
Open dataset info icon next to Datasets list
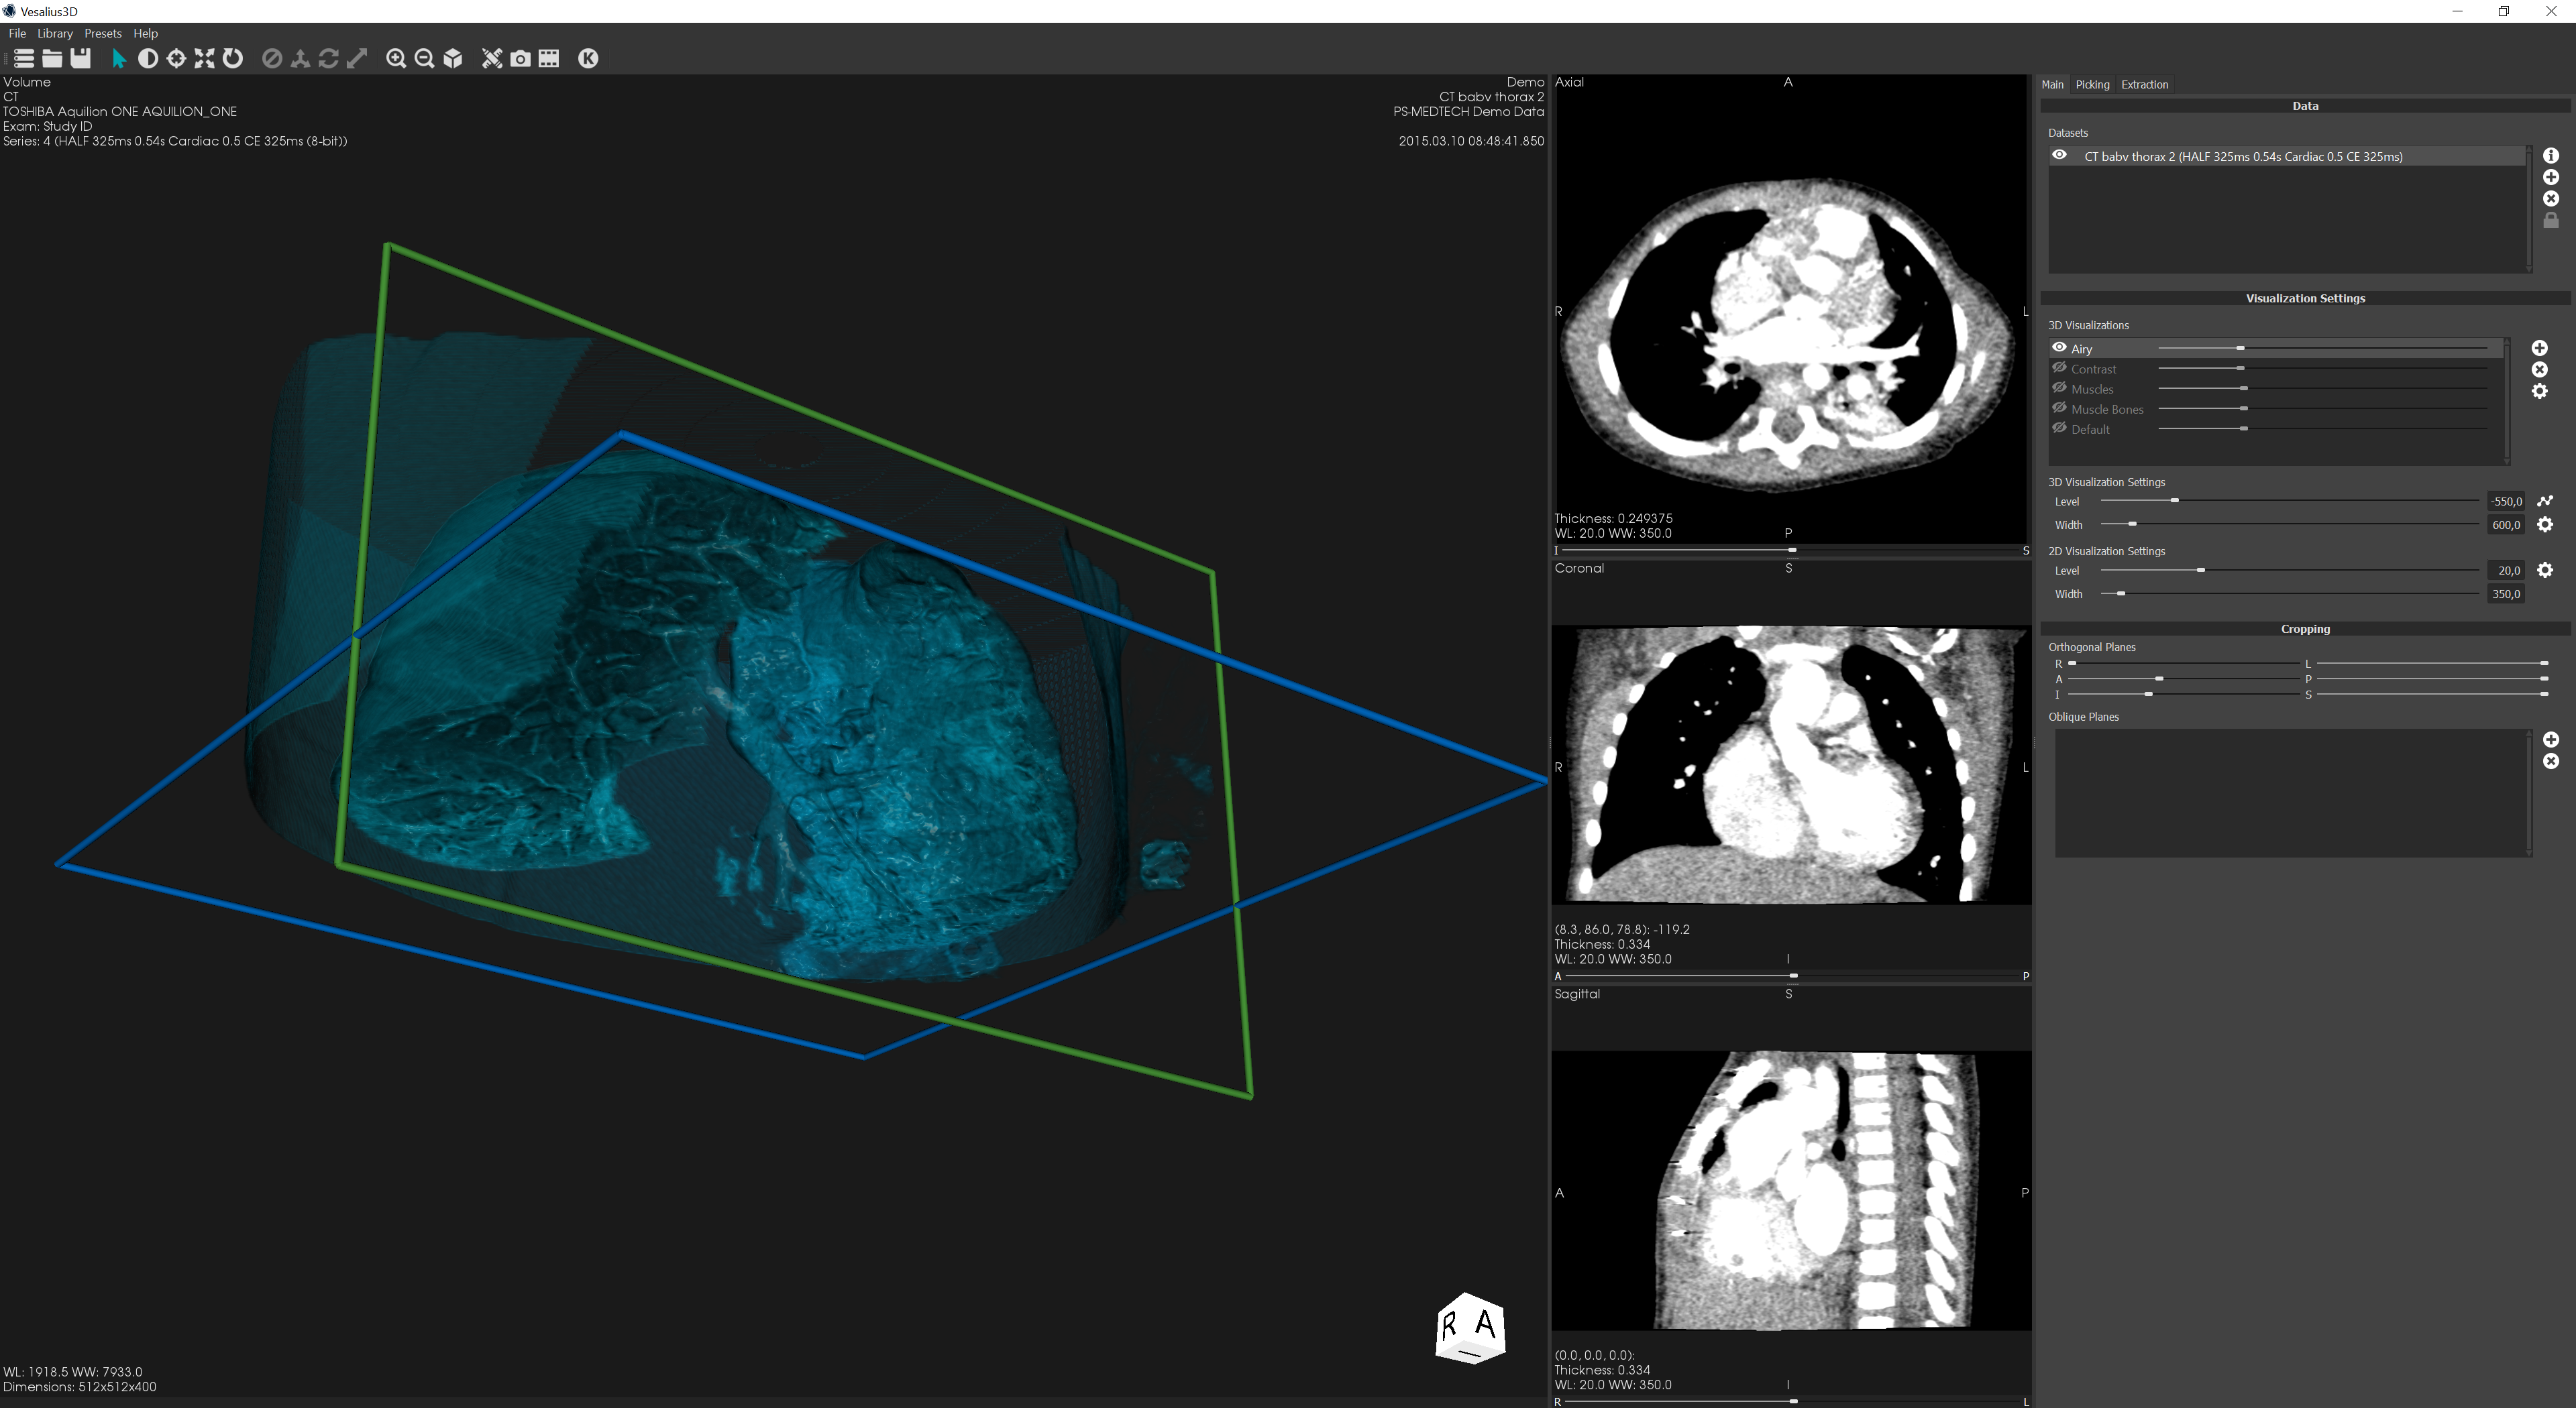tap(2551, 156)
